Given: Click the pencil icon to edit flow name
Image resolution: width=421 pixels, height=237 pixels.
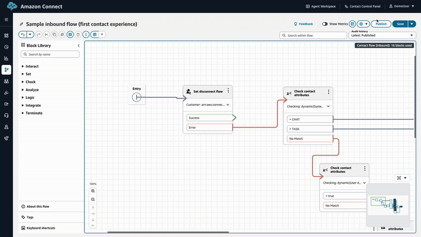Looking at the screenshot, I should click(x=22, y=24).
